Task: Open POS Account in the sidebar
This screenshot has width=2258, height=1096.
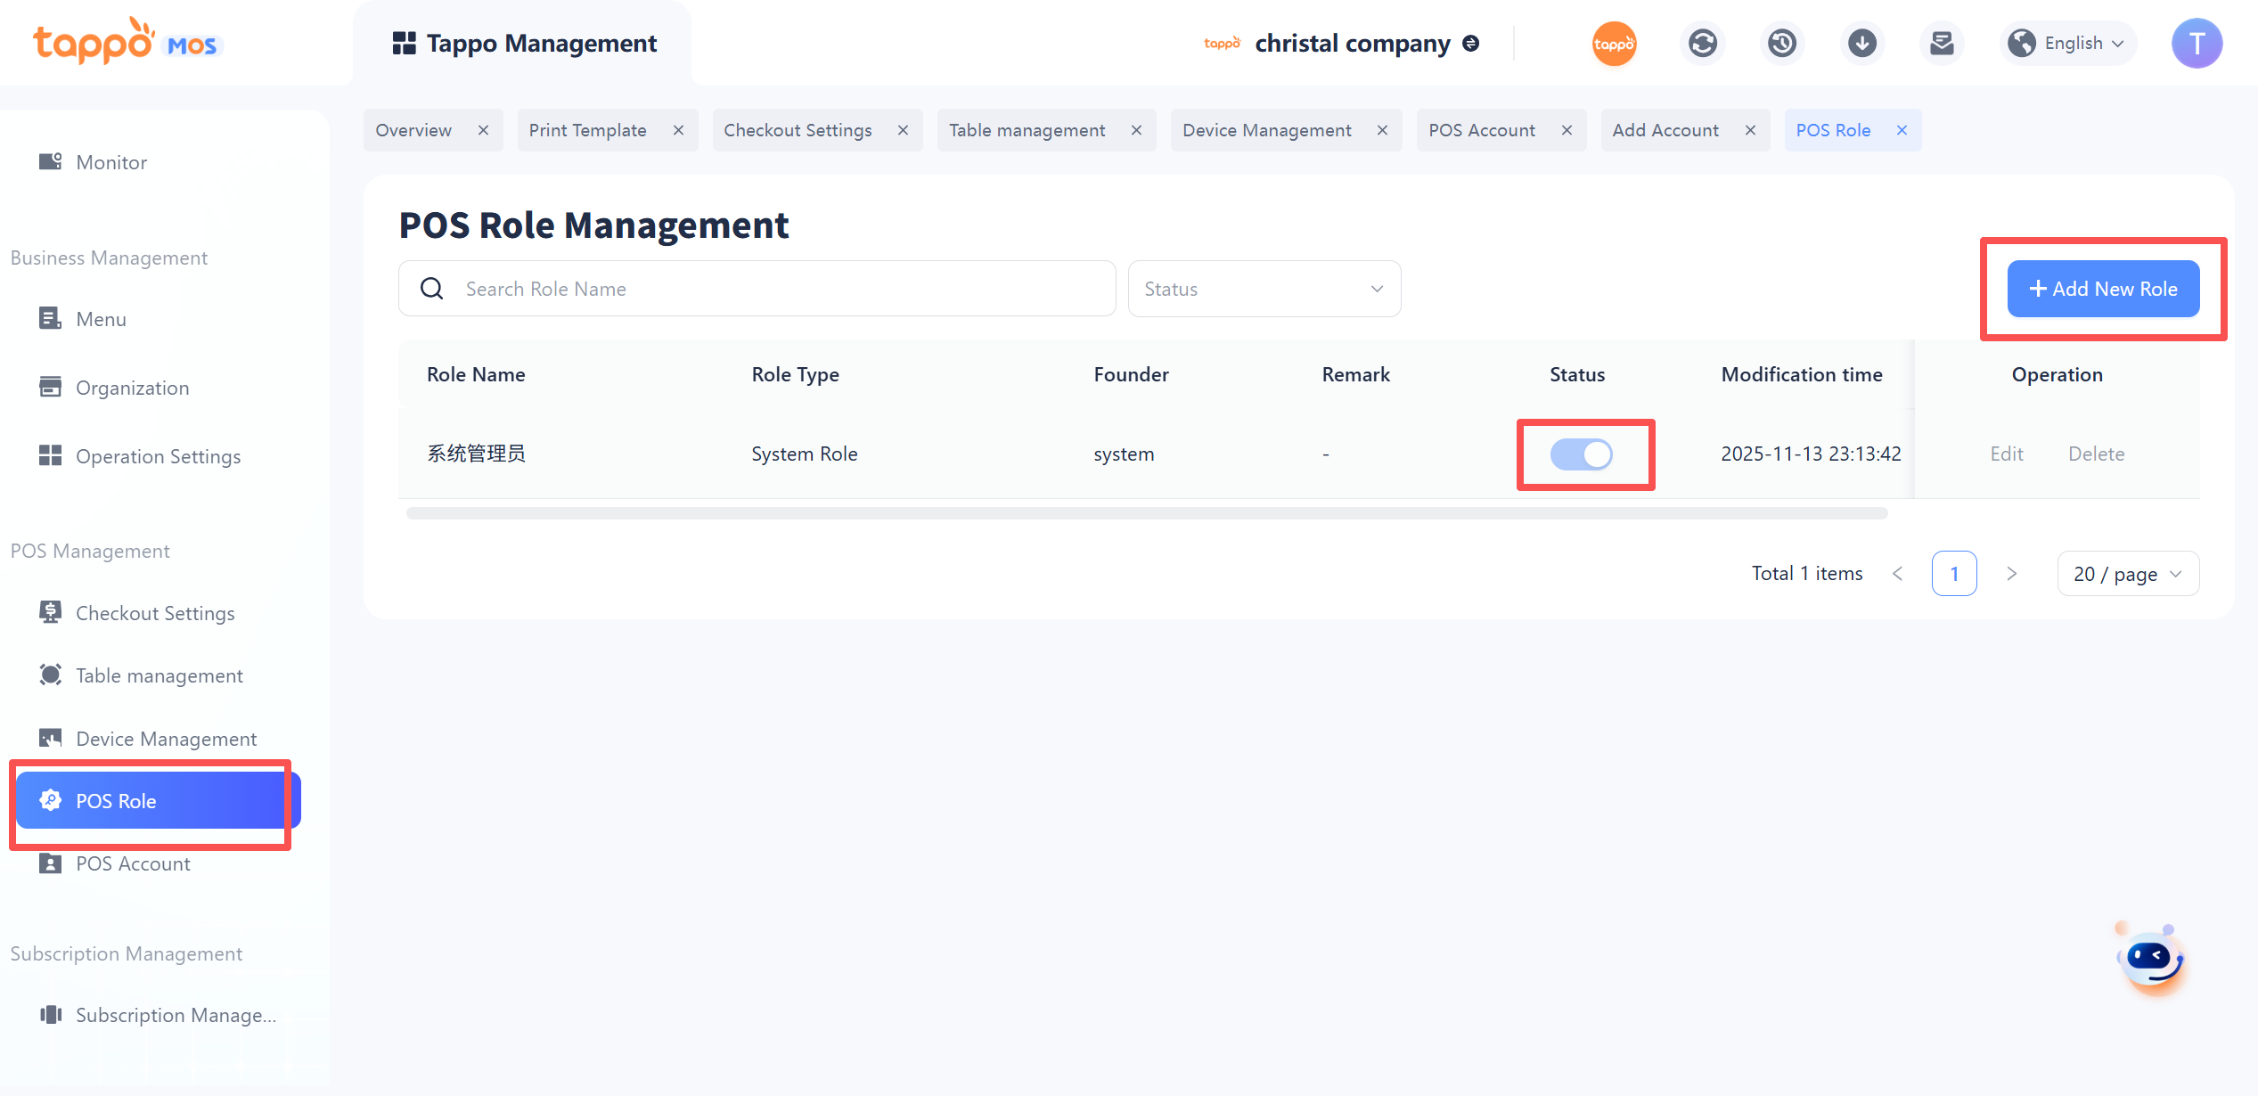Action: point(133,863)
